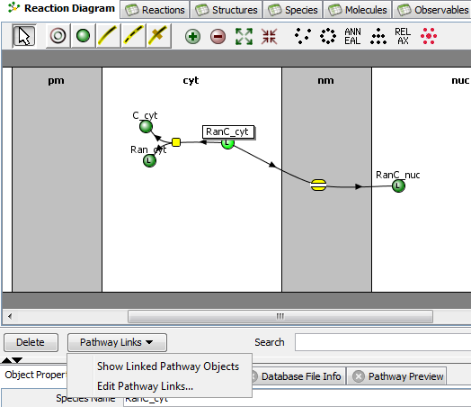Choose the structure ring tool
The height and width of the screenshot is (407, 471).
[x=58, y=36]
